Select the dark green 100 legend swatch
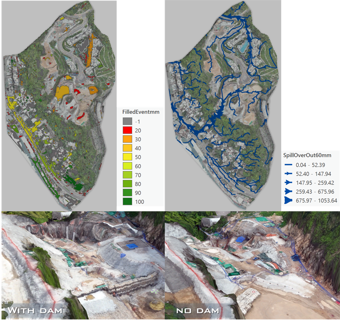Image resolution: width=340 pixels, height=332 pixels. point(128,202)
